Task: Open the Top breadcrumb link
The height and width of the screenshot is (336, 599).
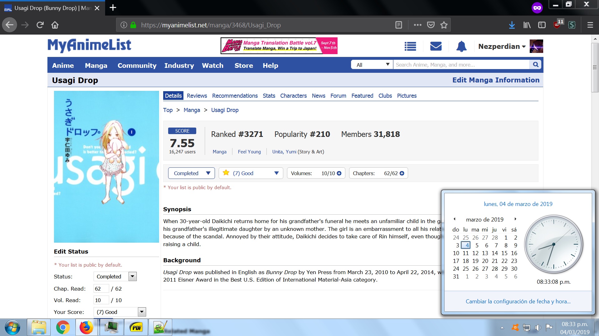Action: (x=168, y=110)
